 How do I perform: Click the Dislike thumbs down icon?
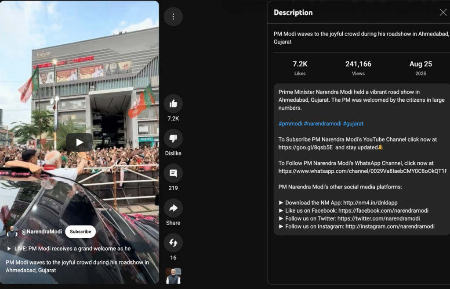173,138
